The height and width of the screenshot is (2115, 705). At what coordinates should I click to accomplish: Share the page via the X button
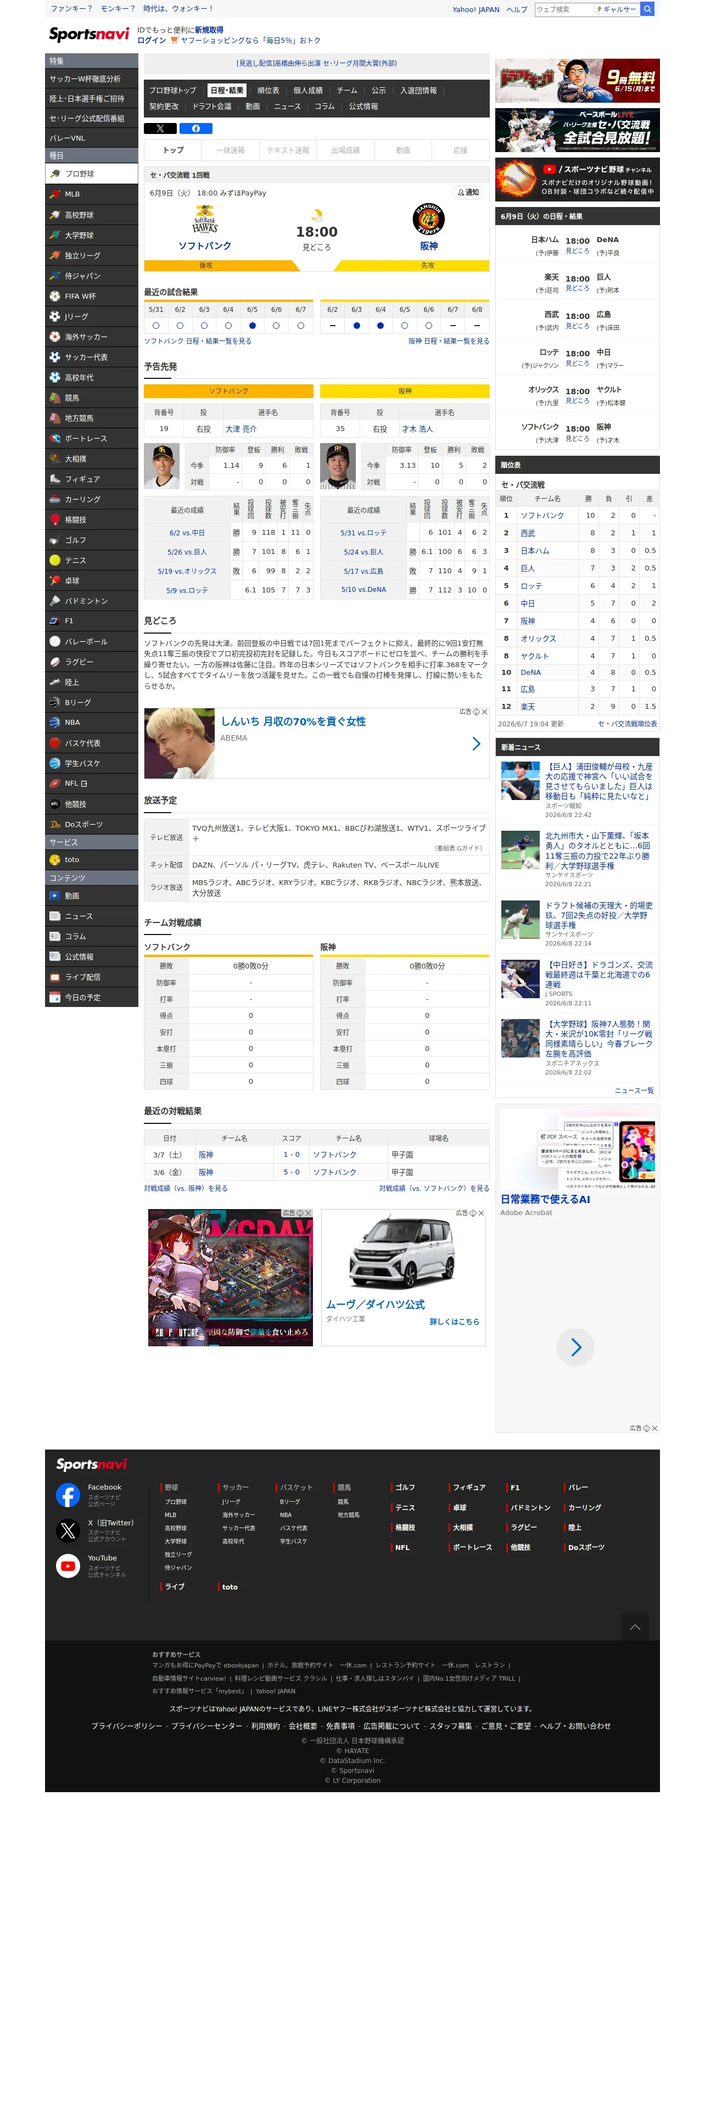click(160, 128)
